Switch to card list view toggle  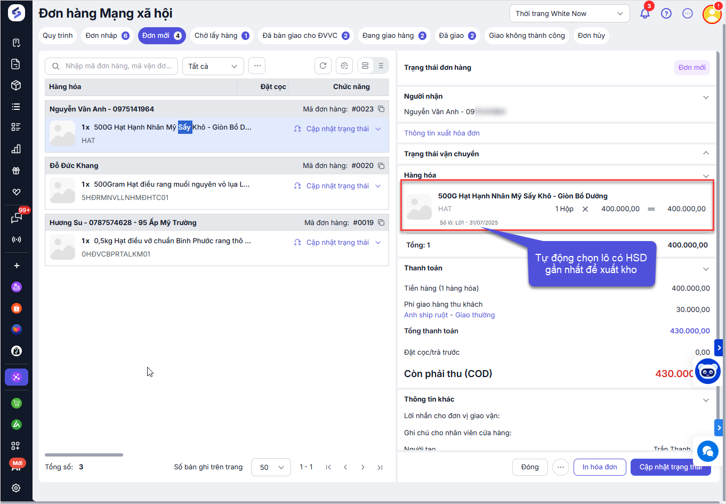365,66
